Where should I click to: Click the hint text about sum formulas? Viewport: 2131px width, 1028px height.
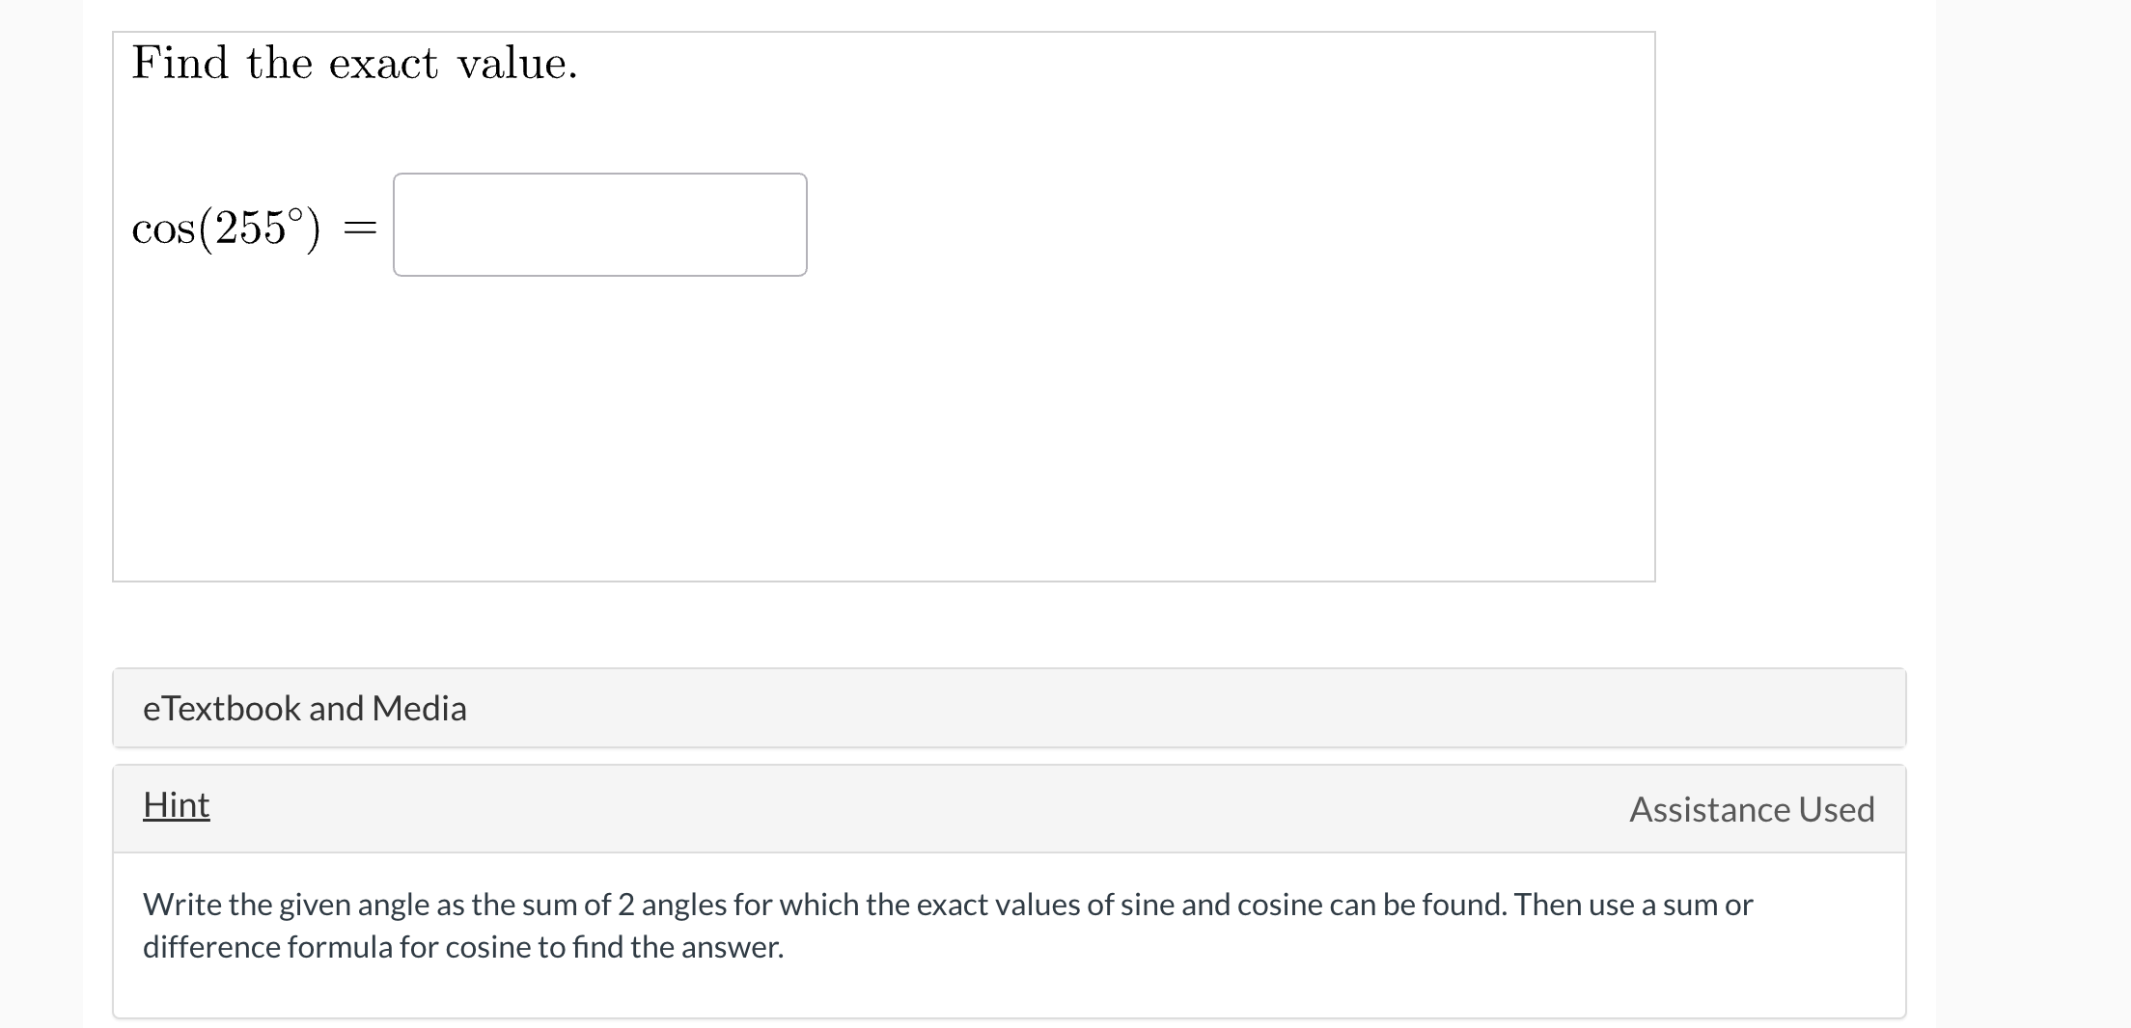point(946,905)
